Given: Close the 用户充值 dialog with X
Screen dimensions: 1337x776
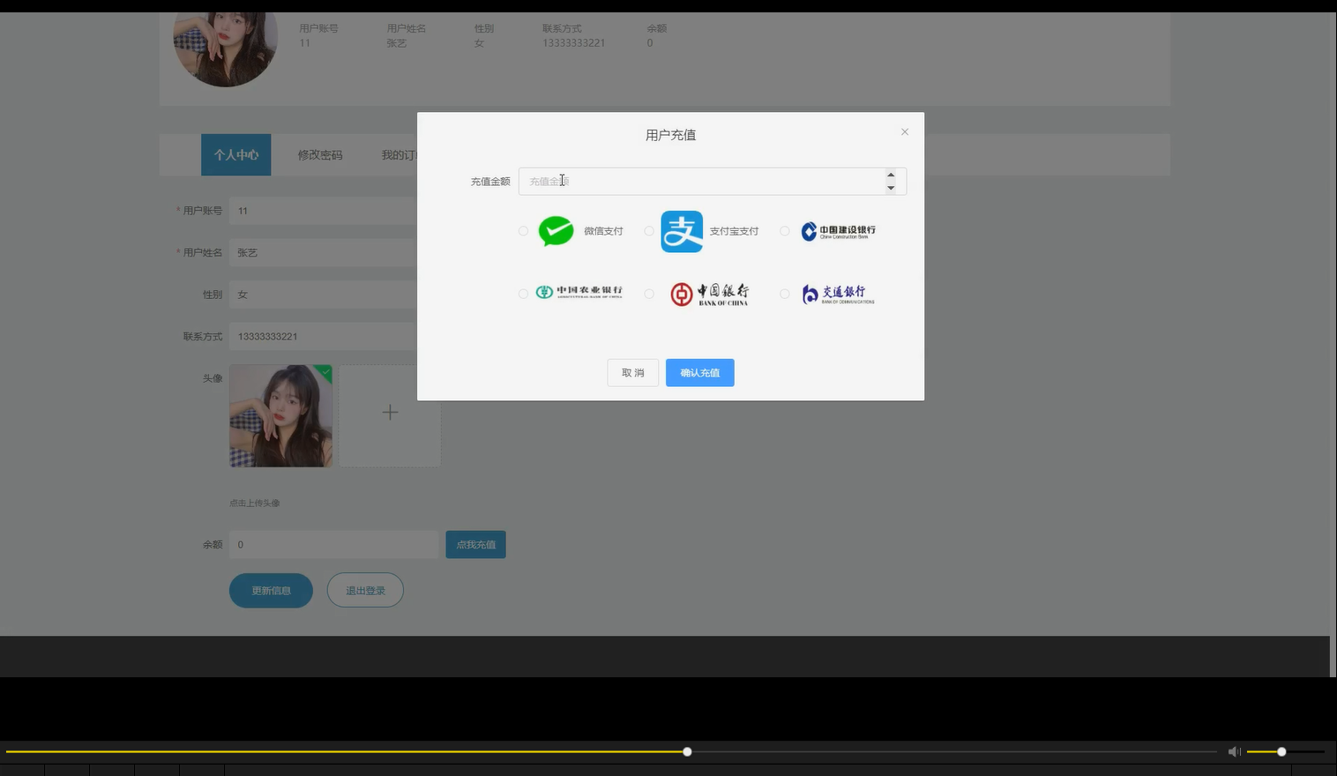Looking at the screenshot, I should (x=904, y=132).
